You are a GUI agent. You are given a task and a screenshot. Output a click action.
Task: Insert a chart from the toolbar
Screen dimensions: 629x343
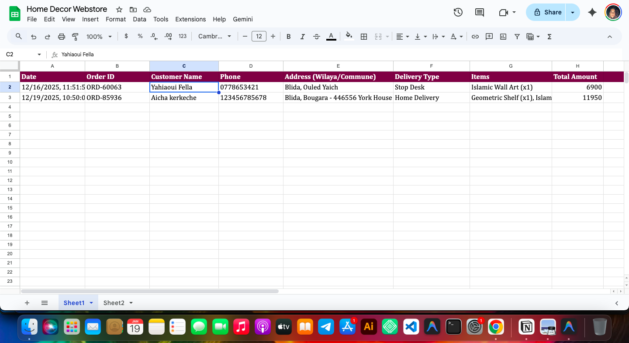click(x=503, y=36)
